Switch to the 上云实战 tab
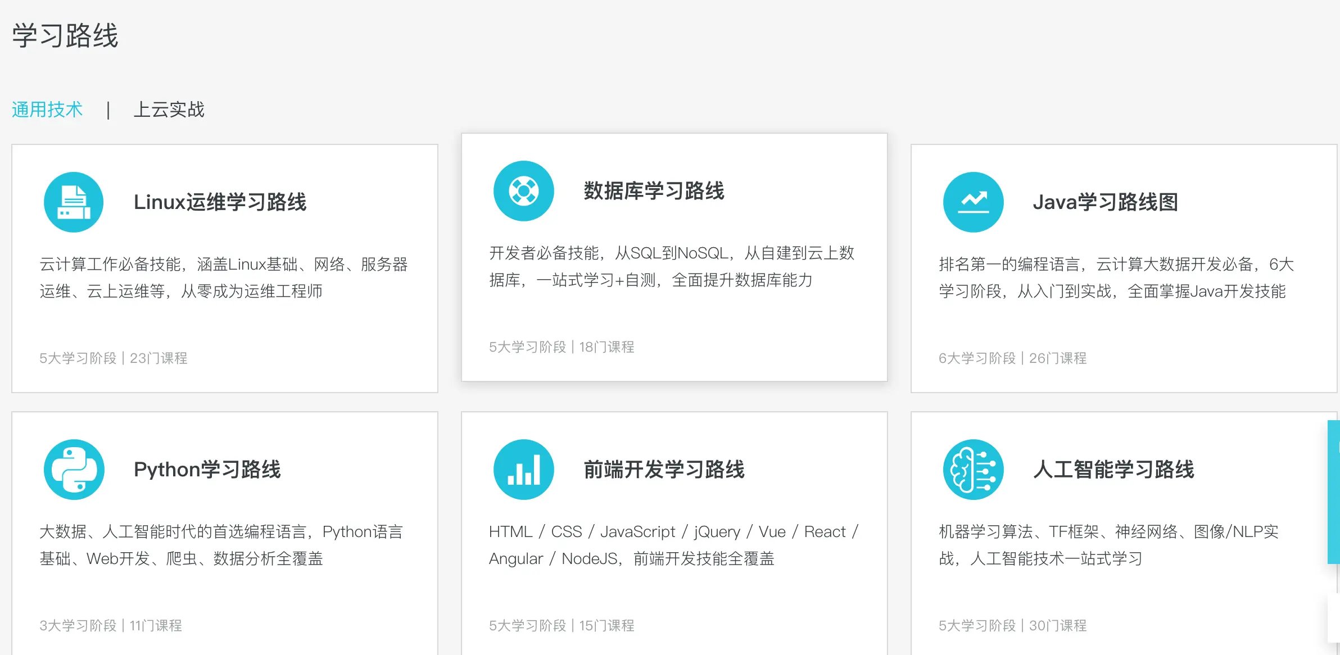The height and width of the screenshot is (655, 1340). click(169, 110)
